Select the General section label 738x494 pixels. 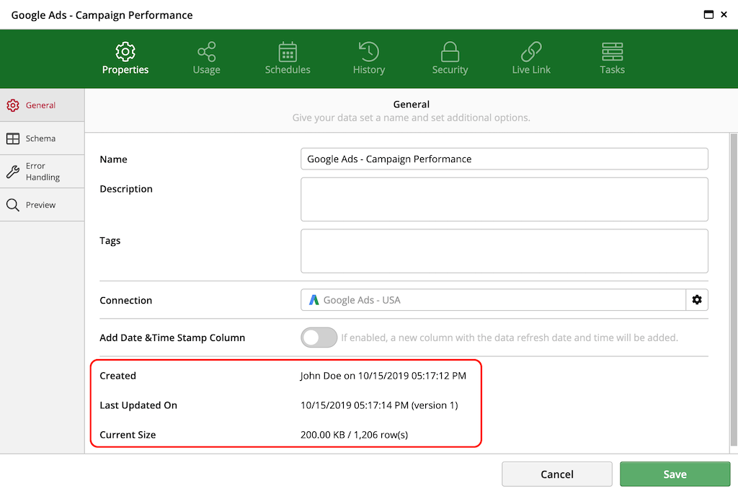(40, 105)
